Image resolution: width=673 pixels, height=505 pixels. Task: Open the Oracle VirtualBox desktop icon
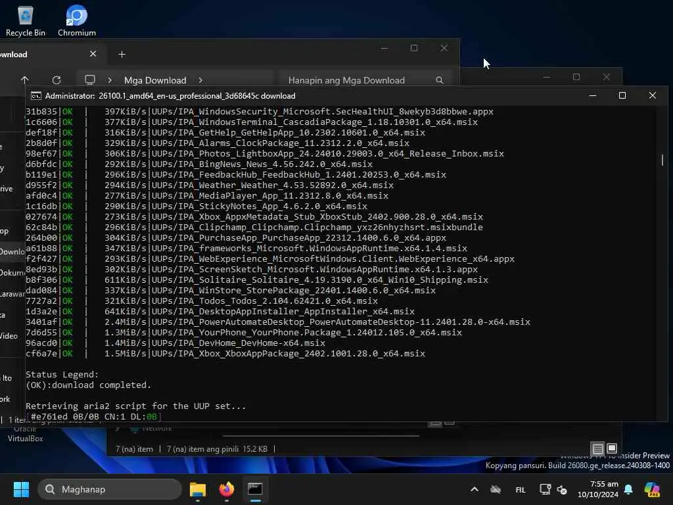coord(26,434)
